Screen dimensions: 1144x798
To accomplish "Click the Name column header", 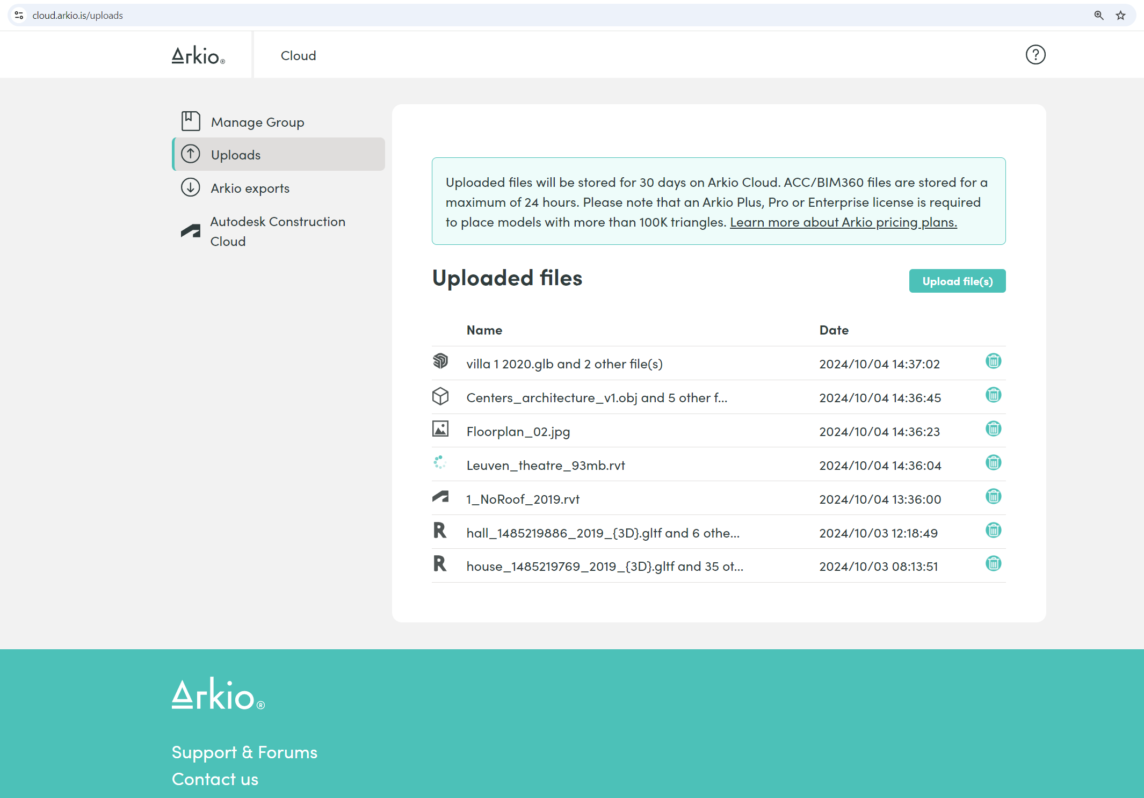I will 484,330.
